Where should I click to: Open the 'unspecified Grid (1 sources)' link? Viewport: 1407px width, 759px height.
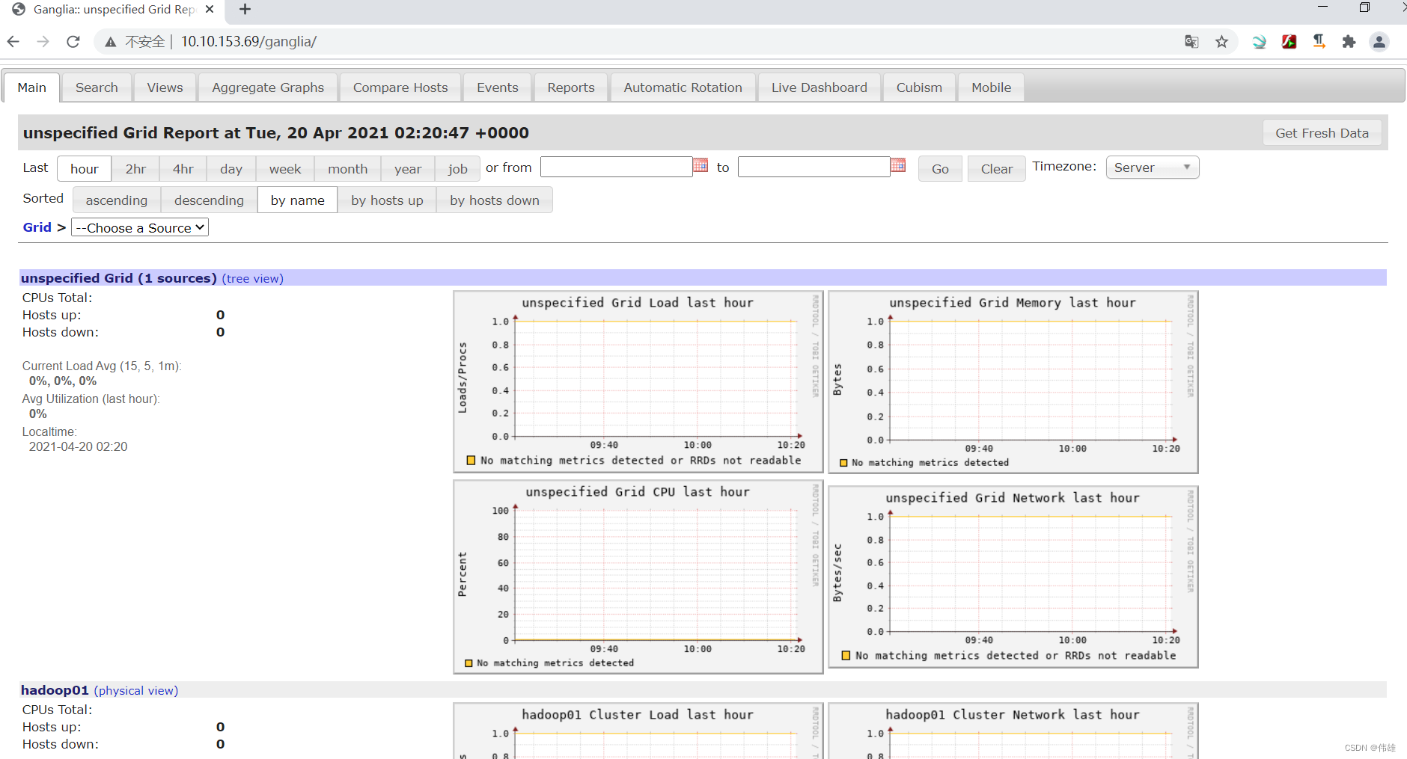(119, 278)
